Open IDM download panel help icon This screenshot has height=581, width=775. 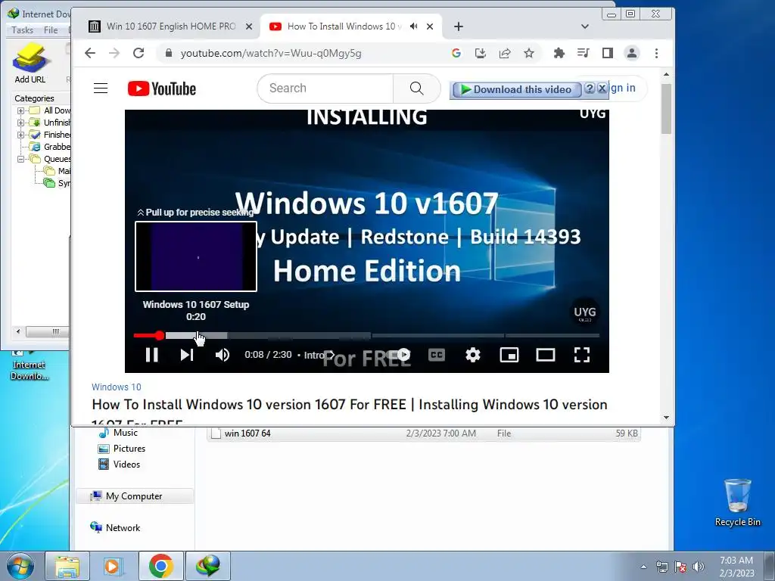tap(589, 89)
